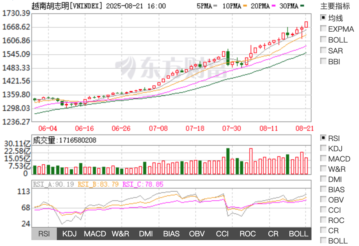Tick the SAR indicator box

(323, 51)
